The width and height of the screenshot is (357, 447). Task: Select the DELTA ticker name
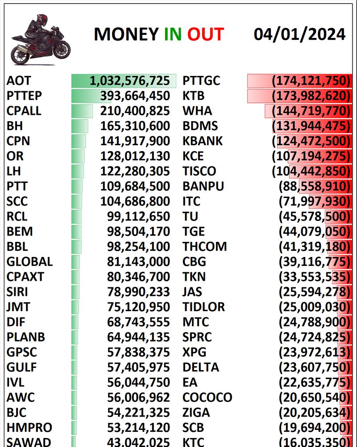point(201,367)
